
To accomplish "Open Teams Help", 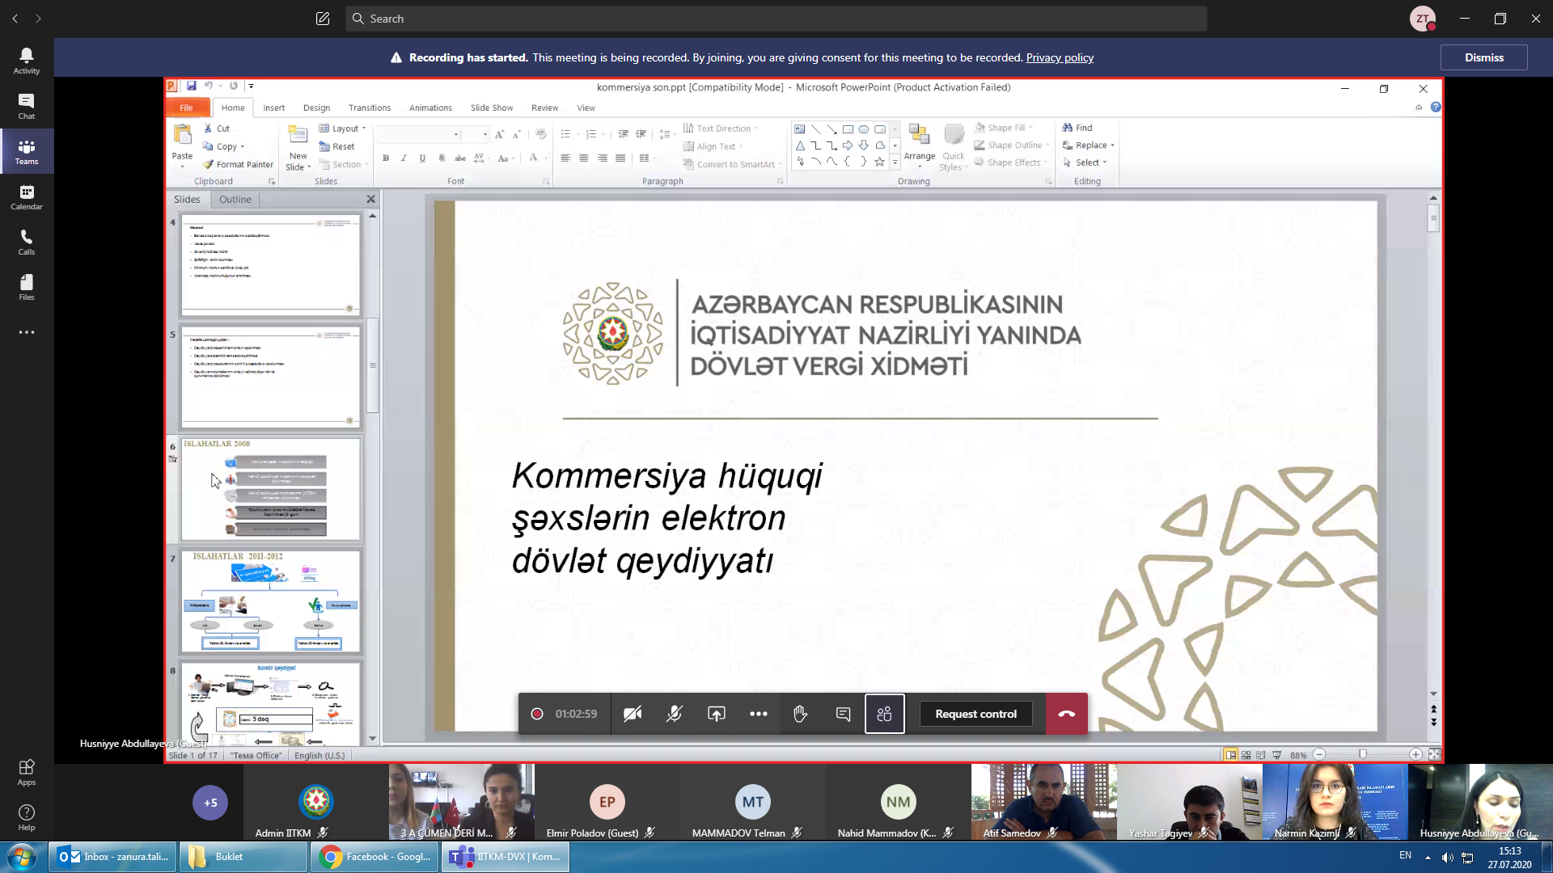I will tap(27, 817).
